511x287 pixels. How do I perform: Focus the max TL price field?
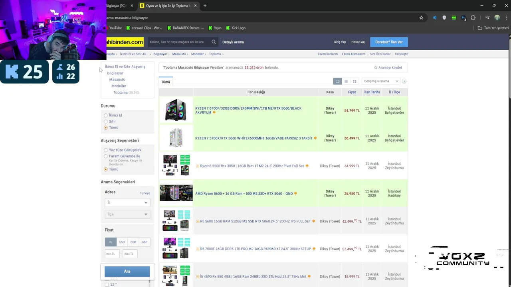(130, 254)
